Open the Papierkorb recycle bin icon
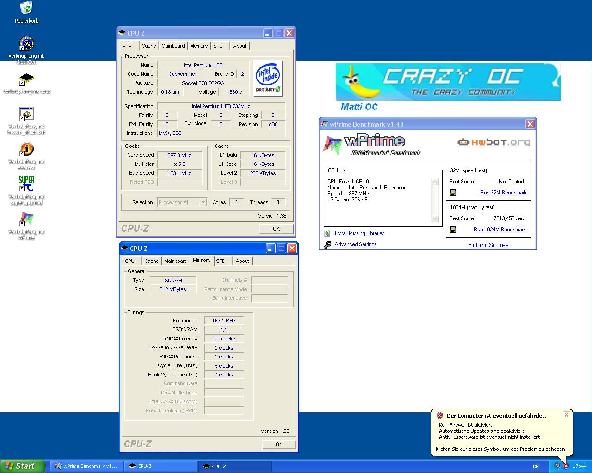 pyautogui.click(x=26, y=8)
